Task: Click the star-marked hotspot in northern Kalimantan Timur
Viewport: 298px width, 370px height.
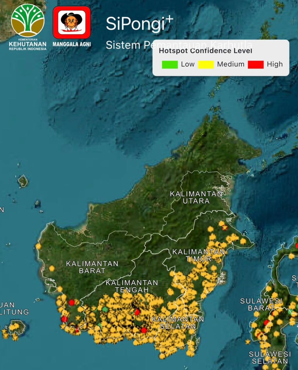Action: [225, 227]
